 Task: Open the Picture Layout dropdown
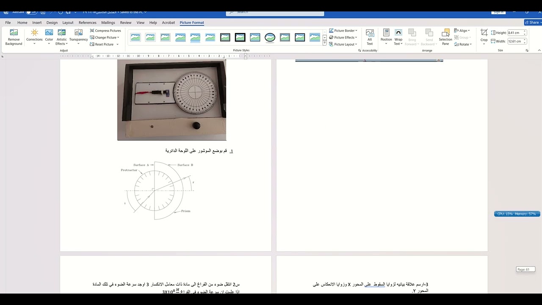[x=343, y=44]
